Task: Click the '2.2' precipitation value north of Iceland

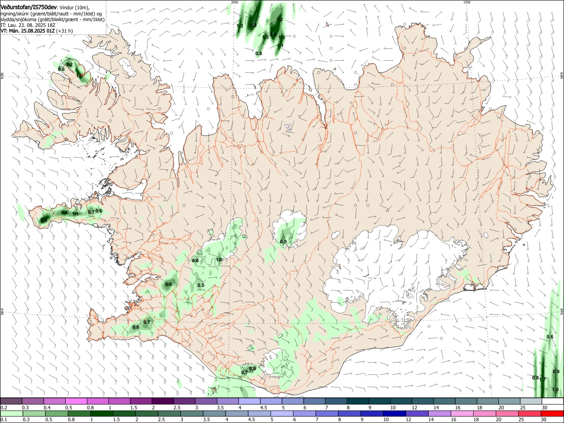Action: click(253, 26)
